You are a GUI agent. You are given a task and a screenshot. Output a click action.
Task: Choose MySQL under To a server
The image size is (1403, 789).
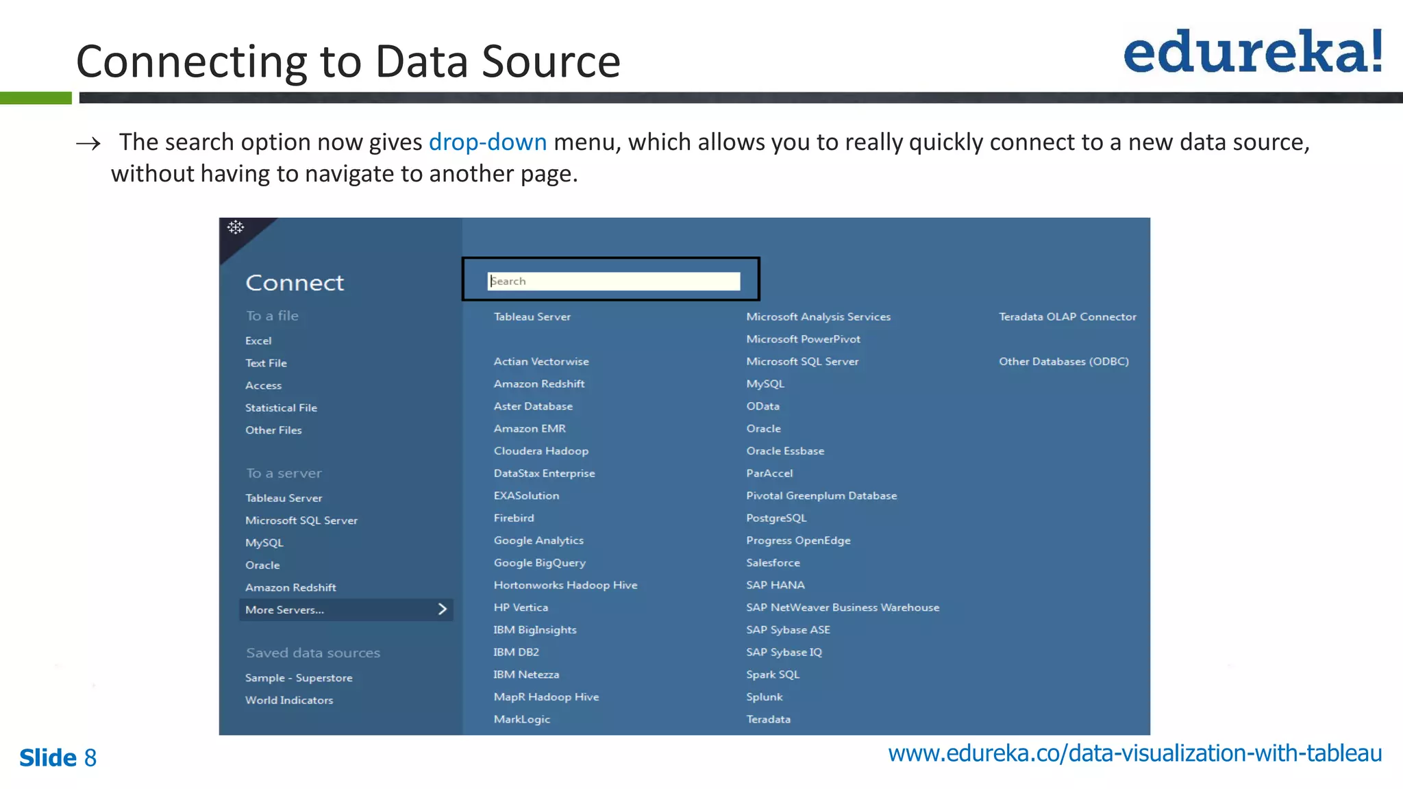264,542
